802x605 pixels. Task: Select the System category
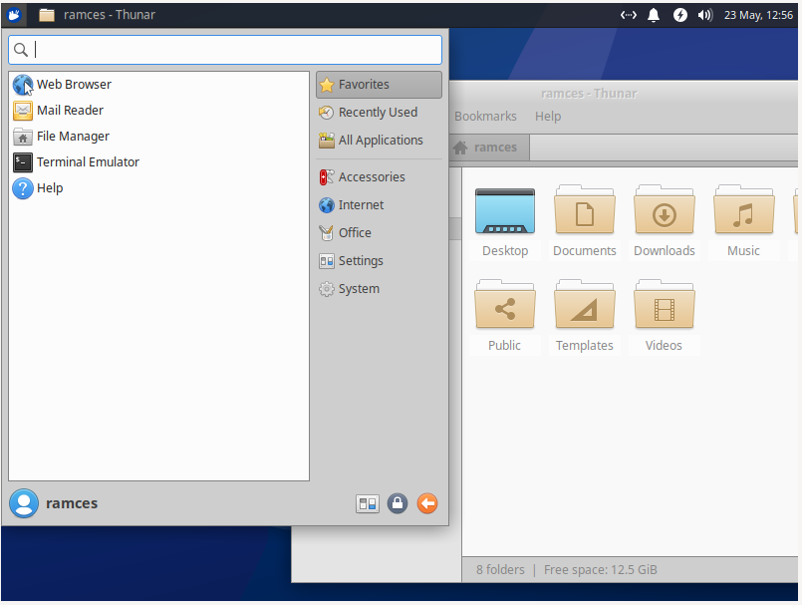coord(357,288)
